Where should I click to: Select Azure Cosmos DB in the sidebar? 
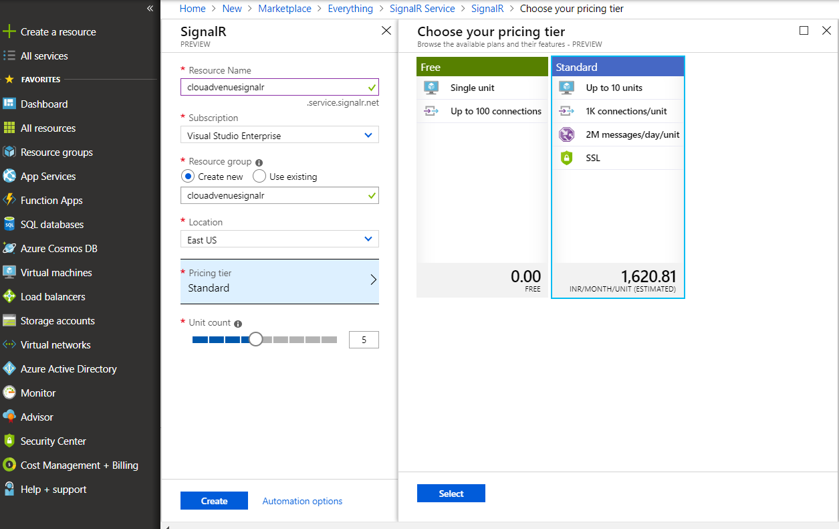pyautogui.click(x=57, y=248)
